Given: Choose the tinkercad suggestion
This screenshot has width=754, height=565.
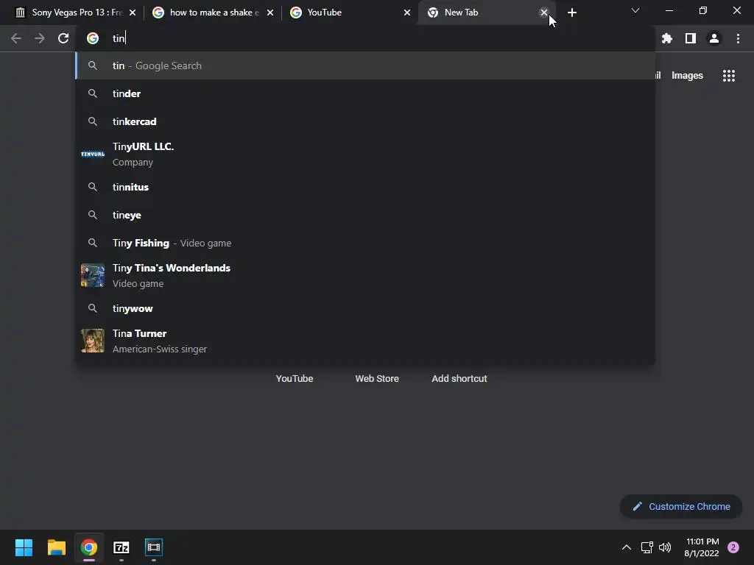Looking at the screenshot, I should [x=365, y=121].
